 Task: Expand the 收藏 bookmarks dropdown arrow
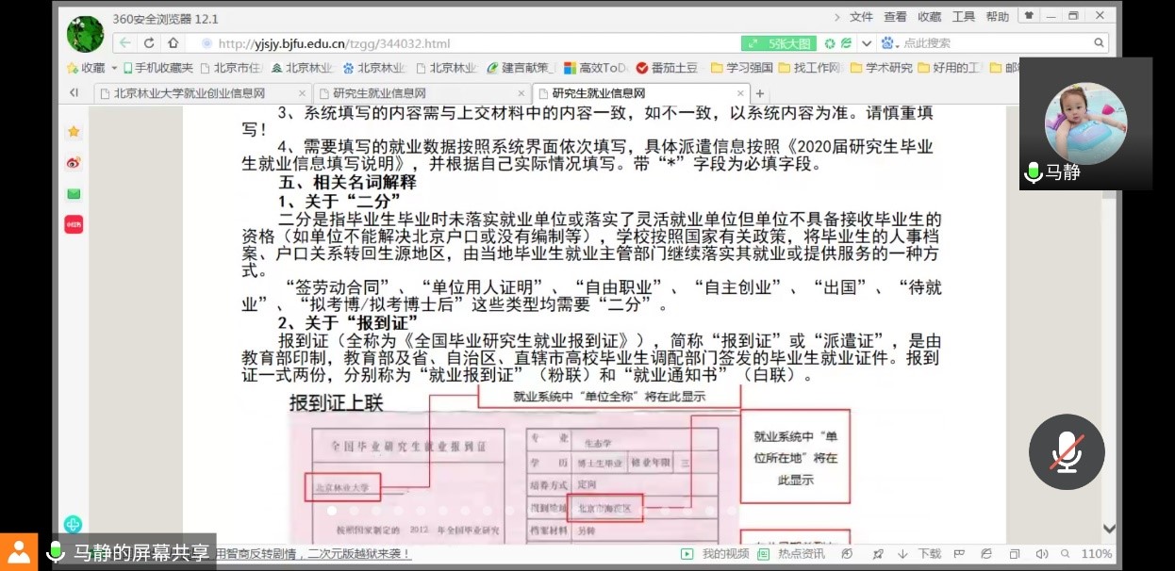114,68
